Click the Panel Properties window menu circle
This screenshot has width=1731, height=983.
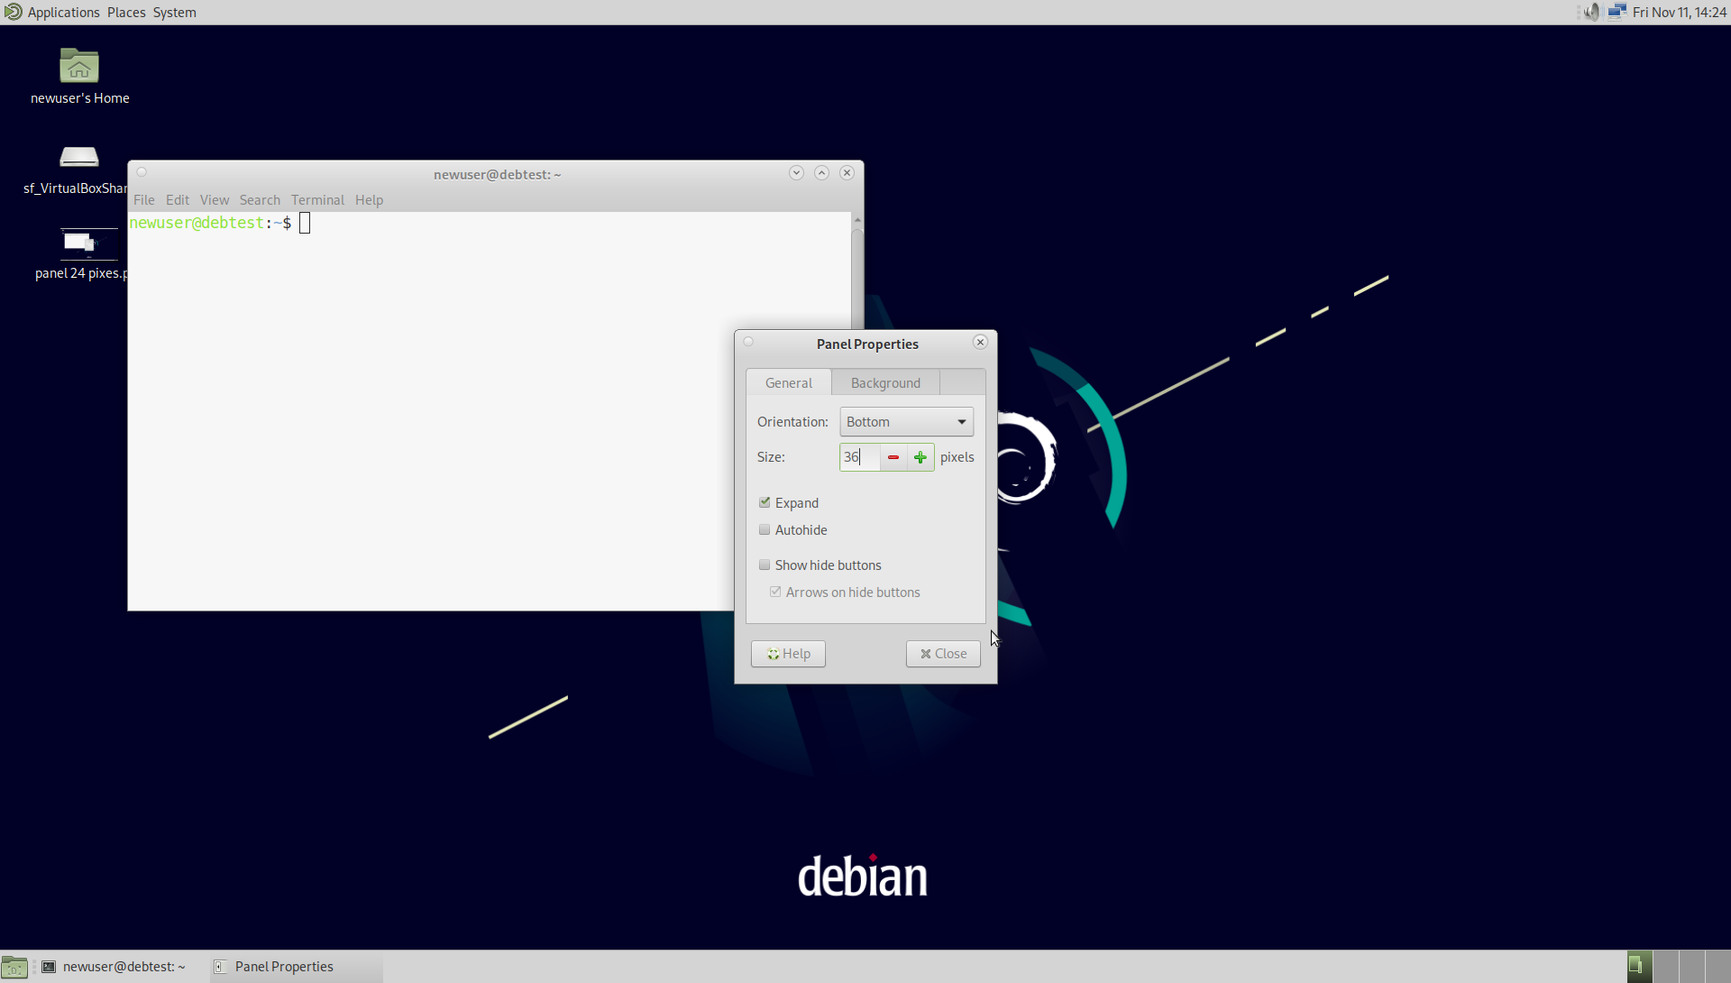748,342
